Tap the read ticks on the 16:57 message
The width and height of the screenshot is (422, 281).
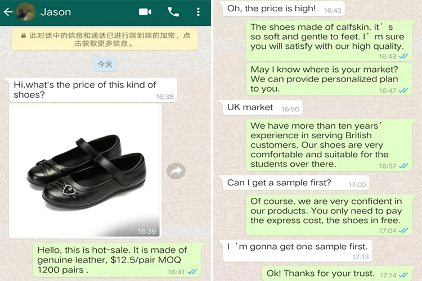coord(403,166)
